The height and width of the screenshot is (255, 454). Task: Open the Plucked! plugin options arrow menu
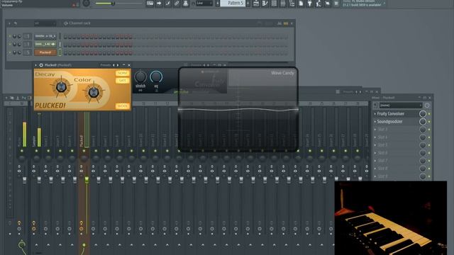(x=36, y=65)
